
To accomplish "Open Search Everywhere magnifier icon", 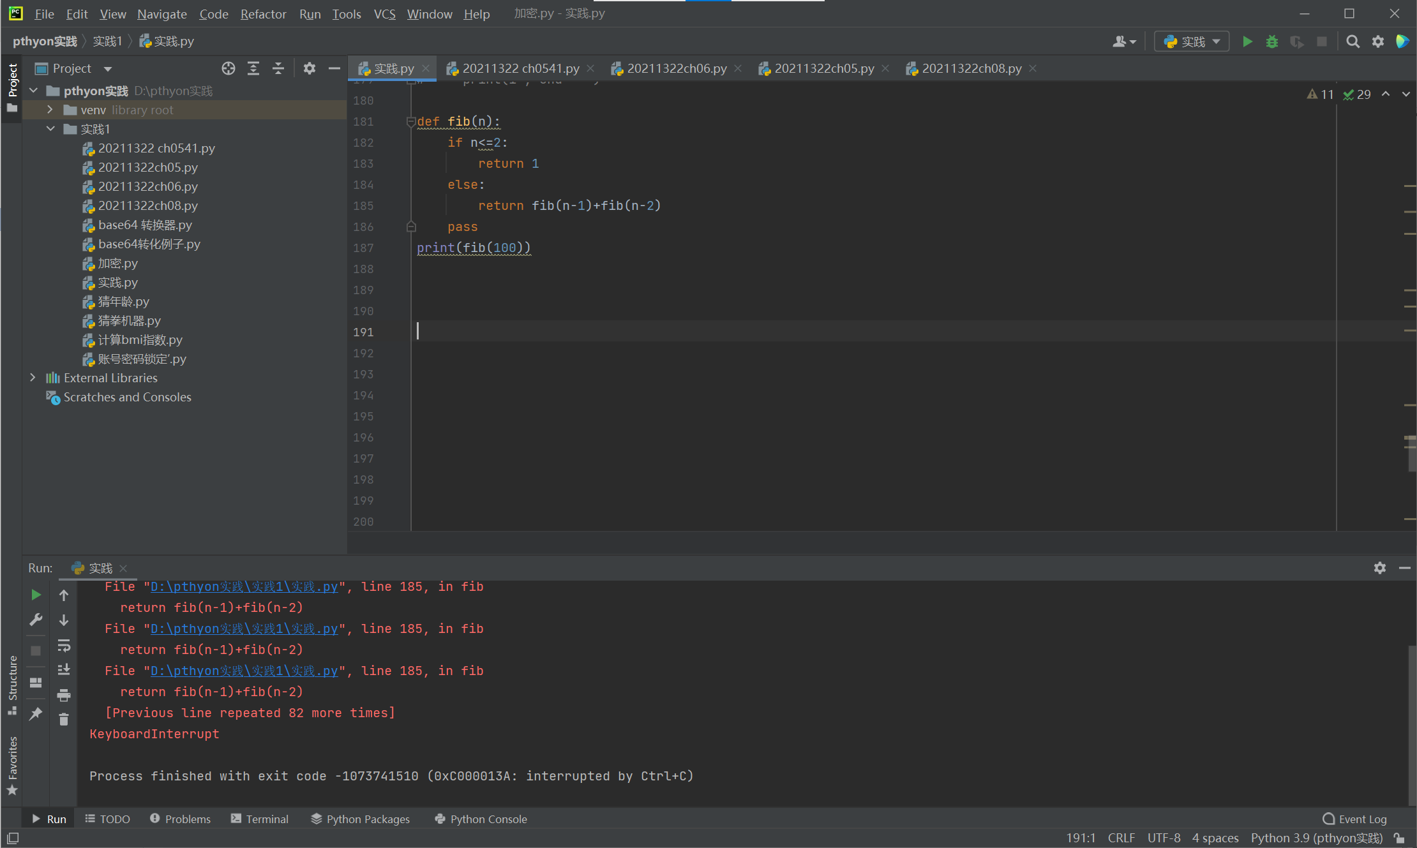I will coord(1352,41).
